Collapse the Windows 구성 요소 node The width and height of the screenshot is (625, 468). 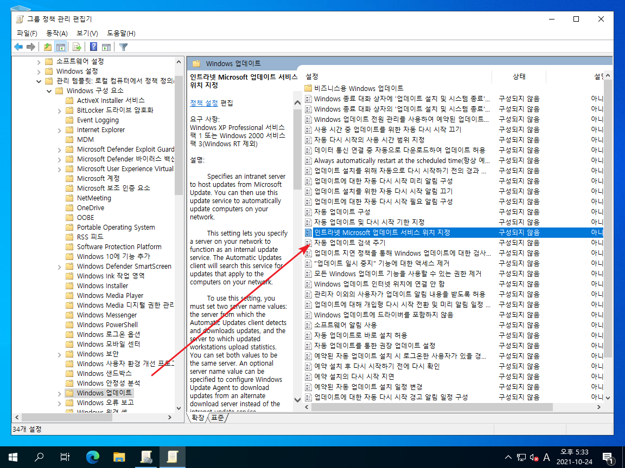coord(49,91)
